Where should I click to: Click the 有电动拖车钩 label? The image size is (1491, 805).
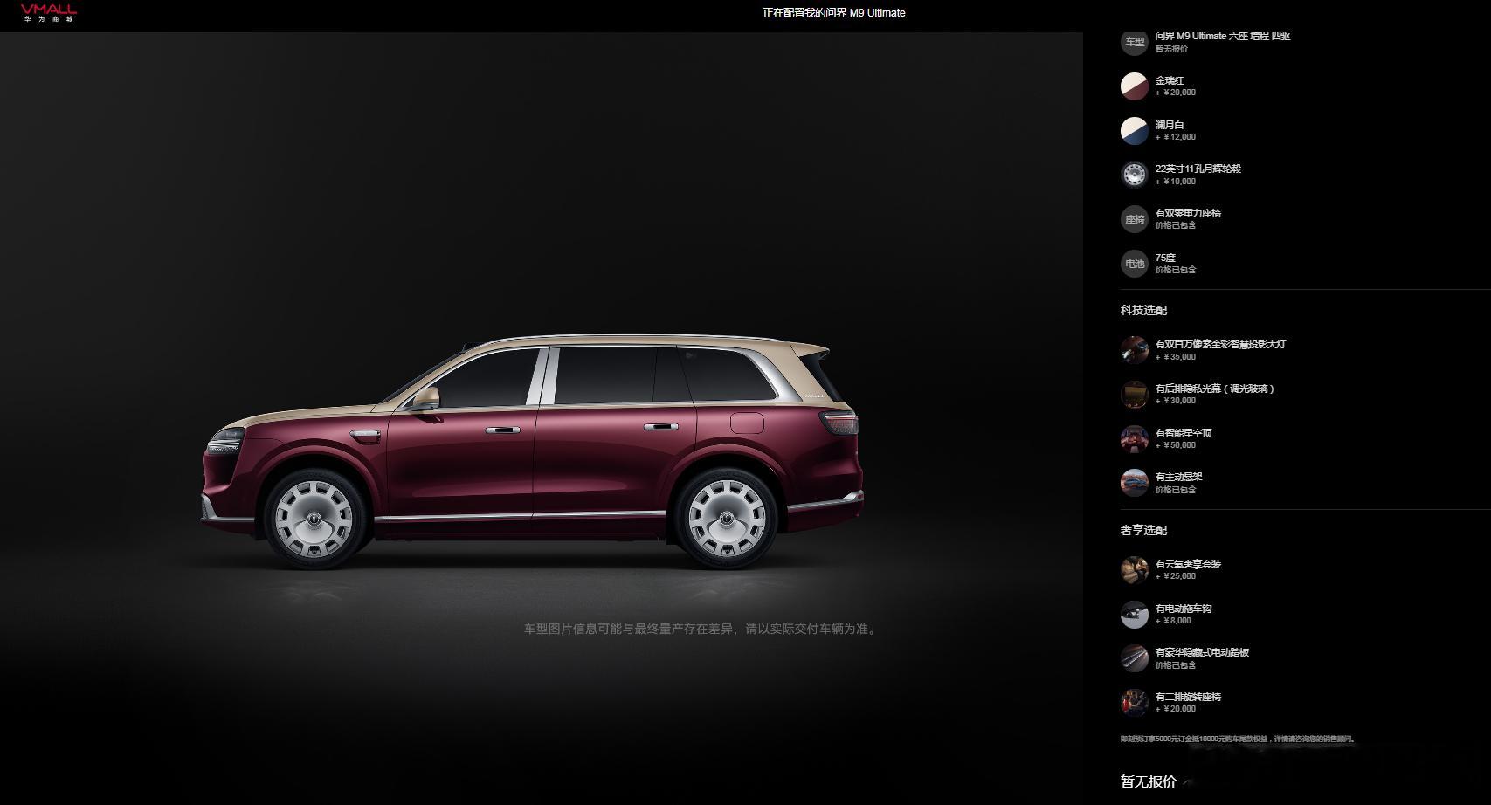pos(1184,609)
